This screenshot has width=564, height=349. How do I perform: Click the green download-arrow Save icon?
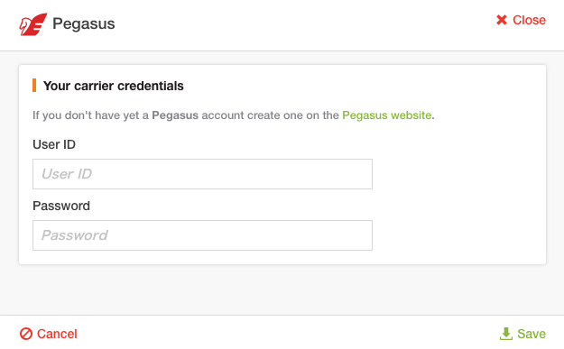[x=506, y=334]
